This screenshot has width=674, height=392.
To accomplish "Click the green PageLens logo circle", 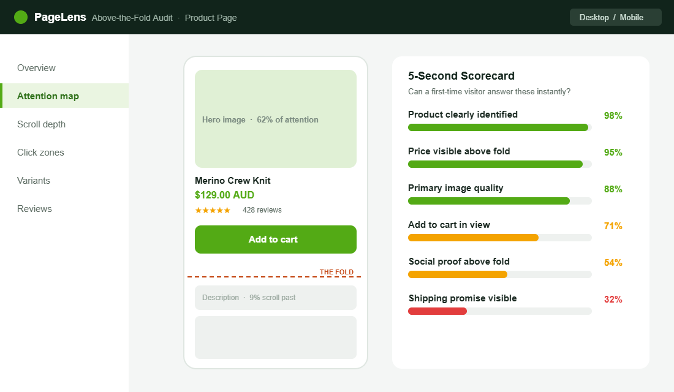I will point(21,17).
